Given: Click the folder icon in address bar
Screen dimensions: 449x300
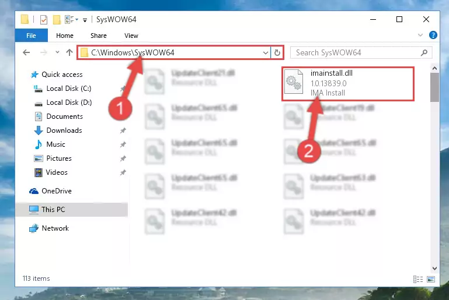Looking at the screenshot, I should pyautogui.click(x=84, y=52).
